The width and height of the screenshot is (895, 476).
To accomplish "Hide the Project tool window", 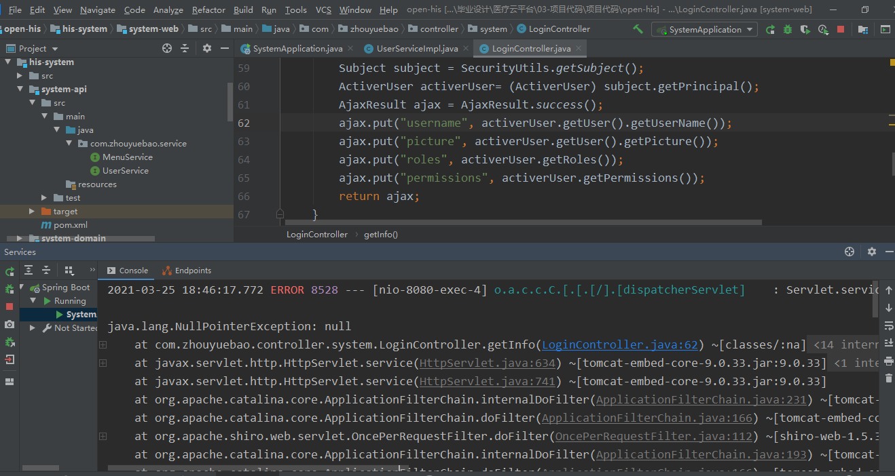I will tap(225, 48).
